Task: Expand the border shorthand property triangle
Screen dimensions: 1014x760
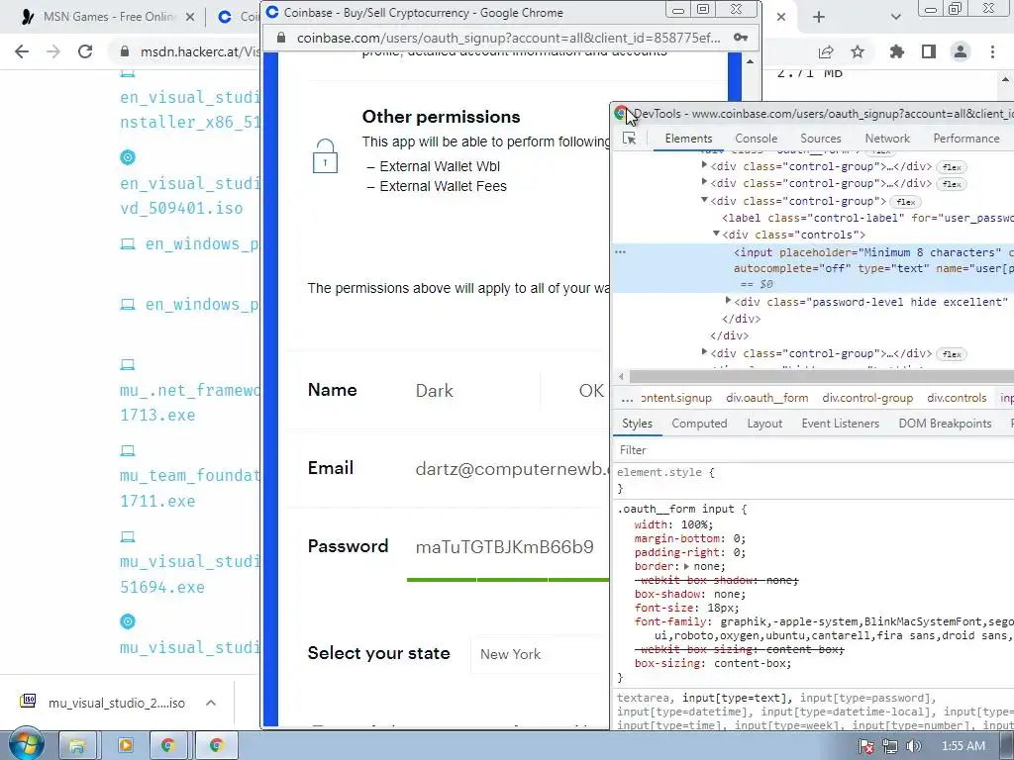Action: tap(687, 567)
